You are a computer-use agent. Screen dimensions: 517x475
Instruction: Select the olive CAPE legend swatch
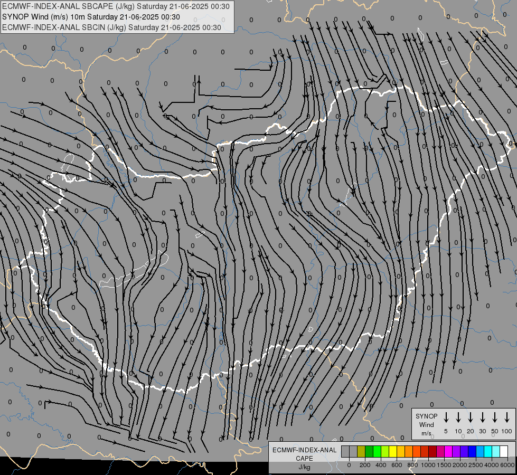(361, 451)
